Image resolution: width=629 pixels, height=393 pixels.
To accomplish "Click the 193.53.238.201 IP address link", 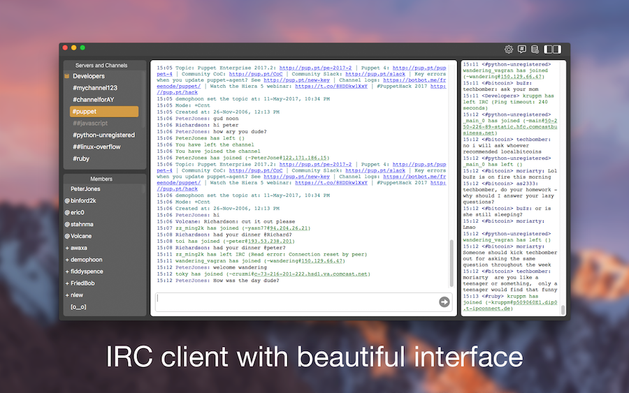I will tap(270, 241).
